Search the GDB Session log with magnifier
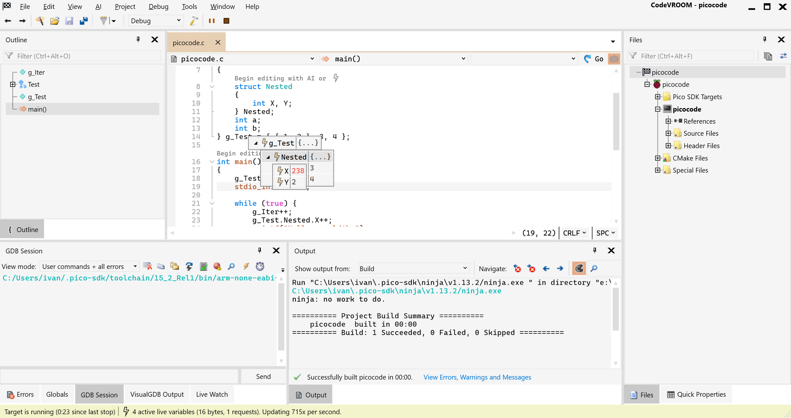Screen dimensions: 791x418 pyautogui.click(x=232, y=266)
